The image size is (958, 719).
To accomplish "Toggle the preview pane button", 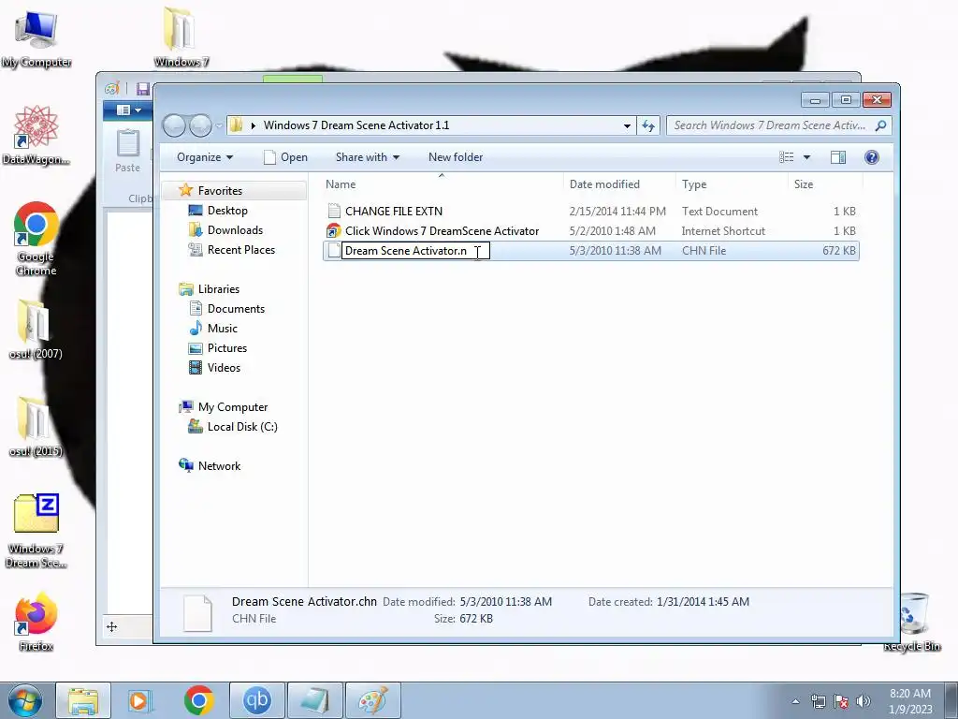I will 838,157.
